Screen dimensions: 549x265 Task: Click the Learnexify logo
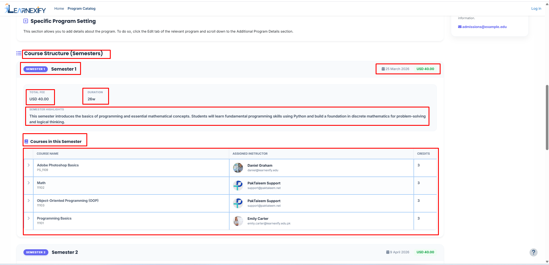coord(25,9)
